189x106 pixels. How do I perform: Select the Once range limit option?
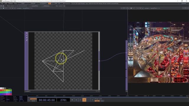pyautogui.click(x=102, y=101)
